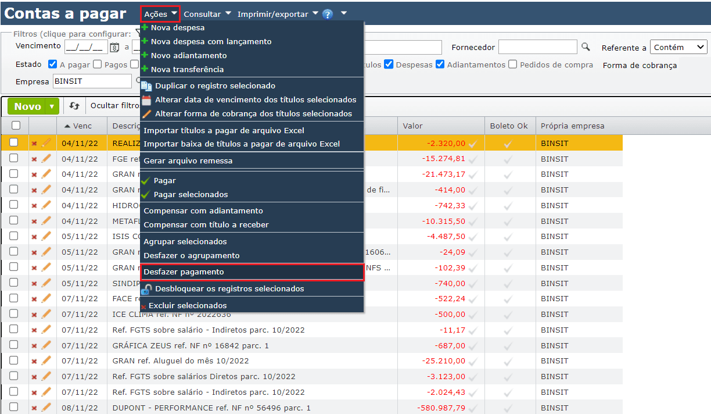Click the red X delete icon on the DUPONT row

[x=34, y=408]
